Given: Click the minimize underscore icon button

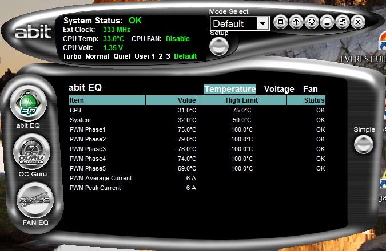Looking at the screenshot, I should (327, 22).
